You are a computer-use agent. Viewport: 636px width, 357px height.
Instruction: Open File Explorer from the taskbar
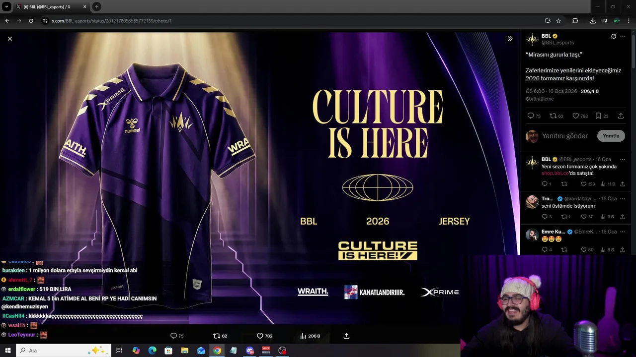click(x=185, y=351)
